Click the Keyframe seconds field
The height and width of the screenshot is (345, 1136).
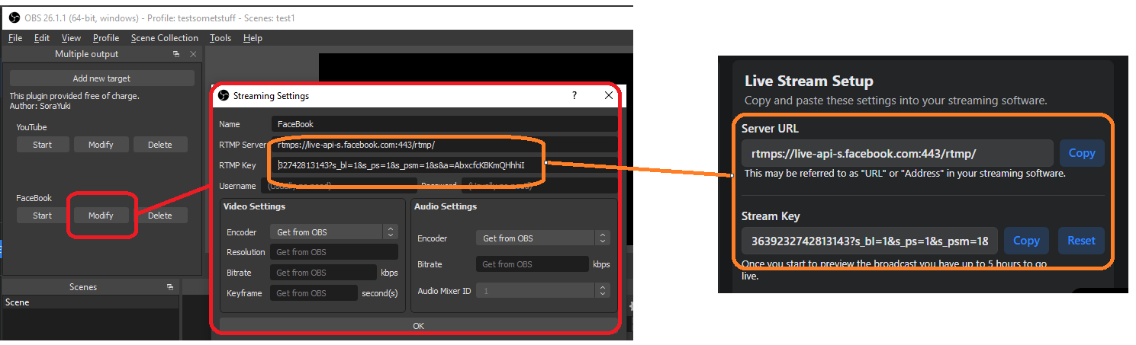tap(314, 293)
